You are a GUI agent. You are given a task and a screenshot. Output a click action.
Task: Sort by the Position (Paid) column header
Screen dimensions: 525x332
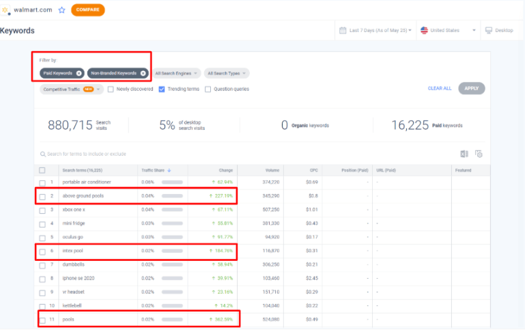tap(354, 171)
